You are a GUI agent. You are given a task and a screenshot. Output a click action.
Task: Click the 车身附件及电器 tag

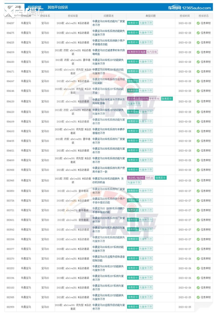point(137,52)
